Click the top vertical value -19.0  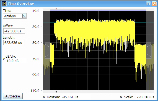(x=35, y=11)
